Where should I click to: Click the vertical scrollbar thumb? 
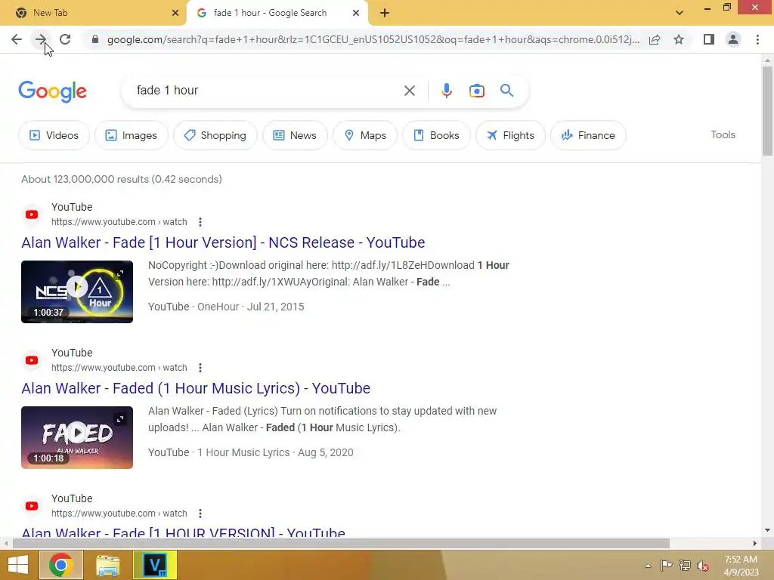coord(767,110)
